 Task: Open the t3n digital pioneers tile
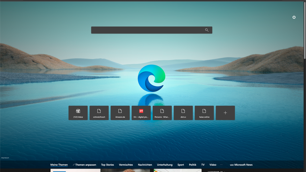click(x=141, y=113)
